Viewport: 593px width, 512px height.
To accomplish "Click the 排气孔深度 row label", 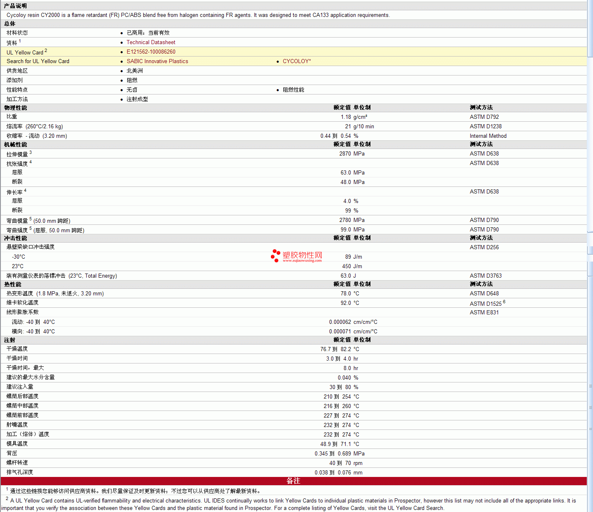I will click(x=19, y=472).
